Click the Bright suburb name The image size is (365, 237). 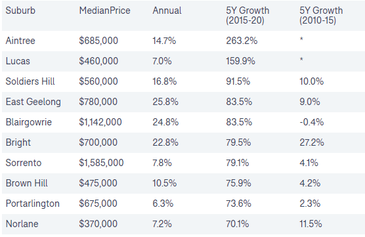tap(18, 142)
